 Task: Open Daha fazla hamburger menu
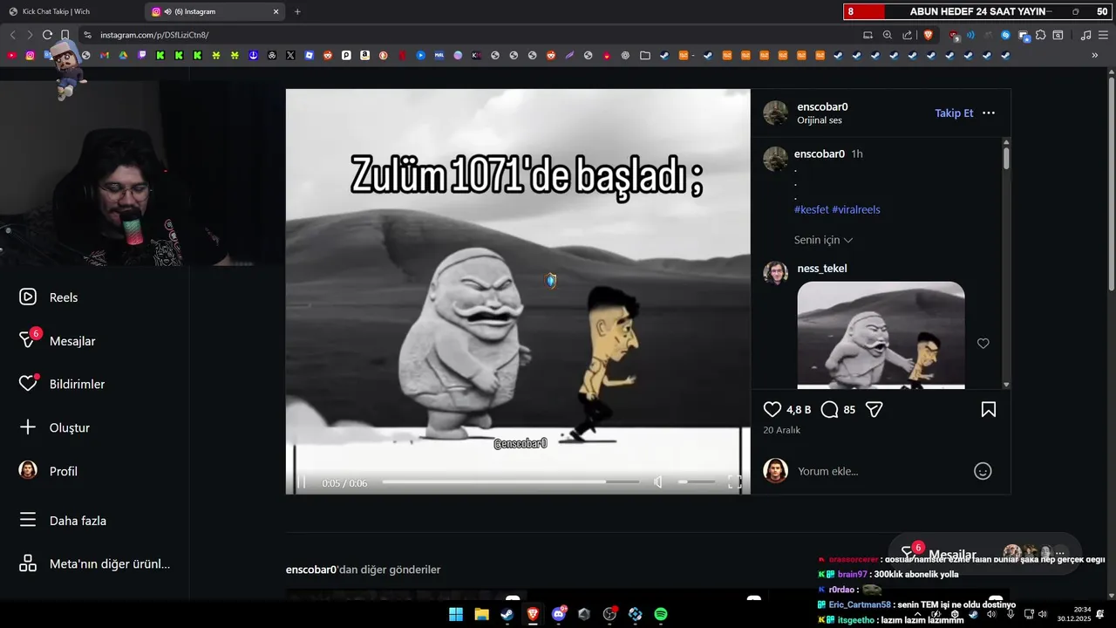click(x=63, y=521)
